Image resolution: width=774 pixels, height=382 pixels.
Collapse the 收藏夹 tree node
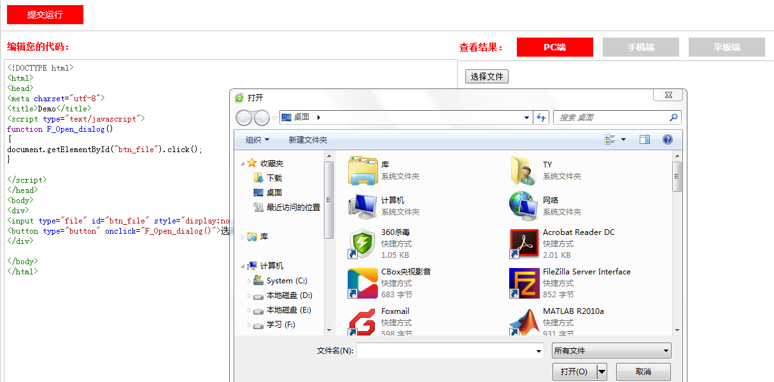[243, 164]
